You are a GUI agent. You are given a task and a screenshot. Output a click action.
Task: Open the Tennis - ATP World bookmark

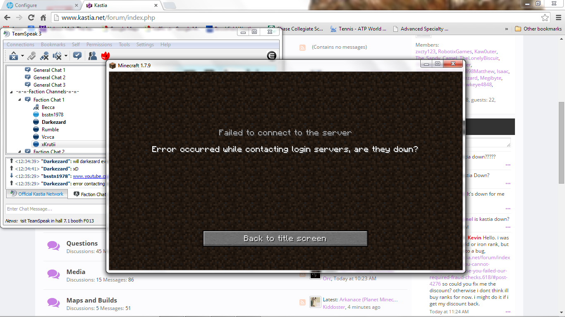pyautogui.click(x=358, y=29)
